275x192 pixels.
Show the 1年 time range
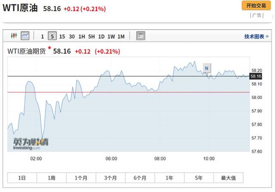(x=170, y=178)
